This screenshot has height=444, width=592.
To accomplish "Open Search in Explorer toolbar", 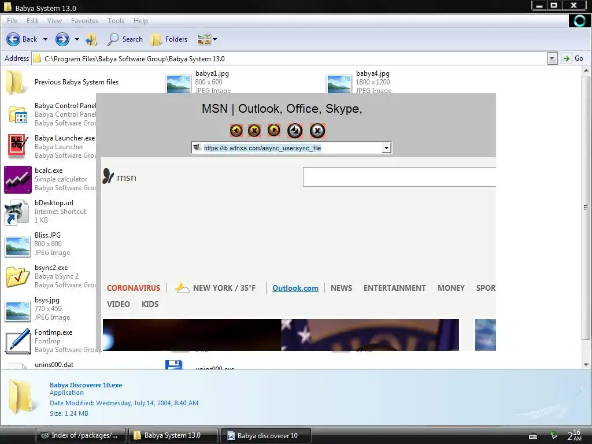I will pyautogui.click(x=125, y=39).
